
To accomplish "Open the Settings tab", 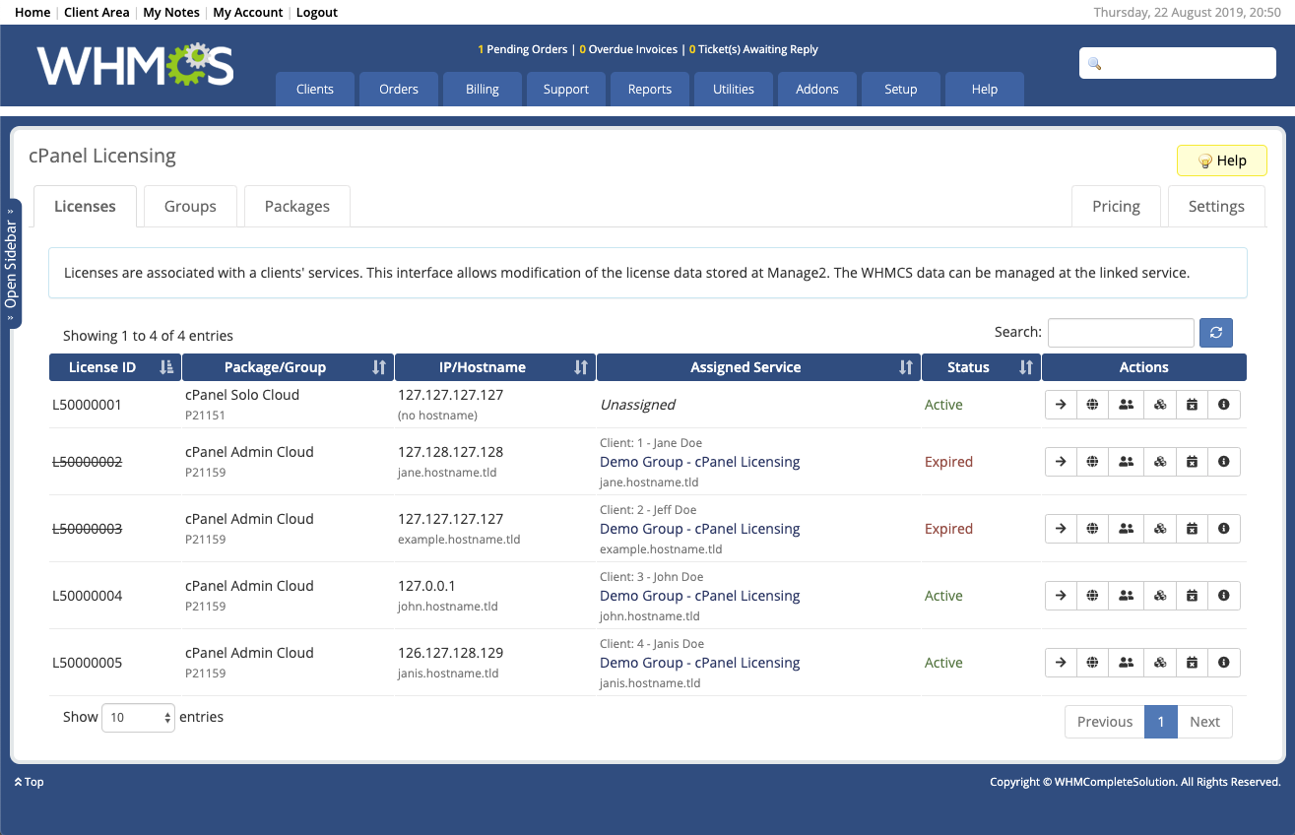I will coord(1216,206).
